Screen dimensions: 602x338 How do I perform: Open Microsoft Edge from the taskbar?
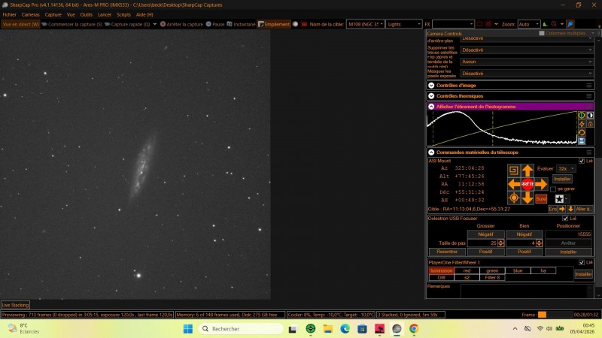tap(345, 329)
